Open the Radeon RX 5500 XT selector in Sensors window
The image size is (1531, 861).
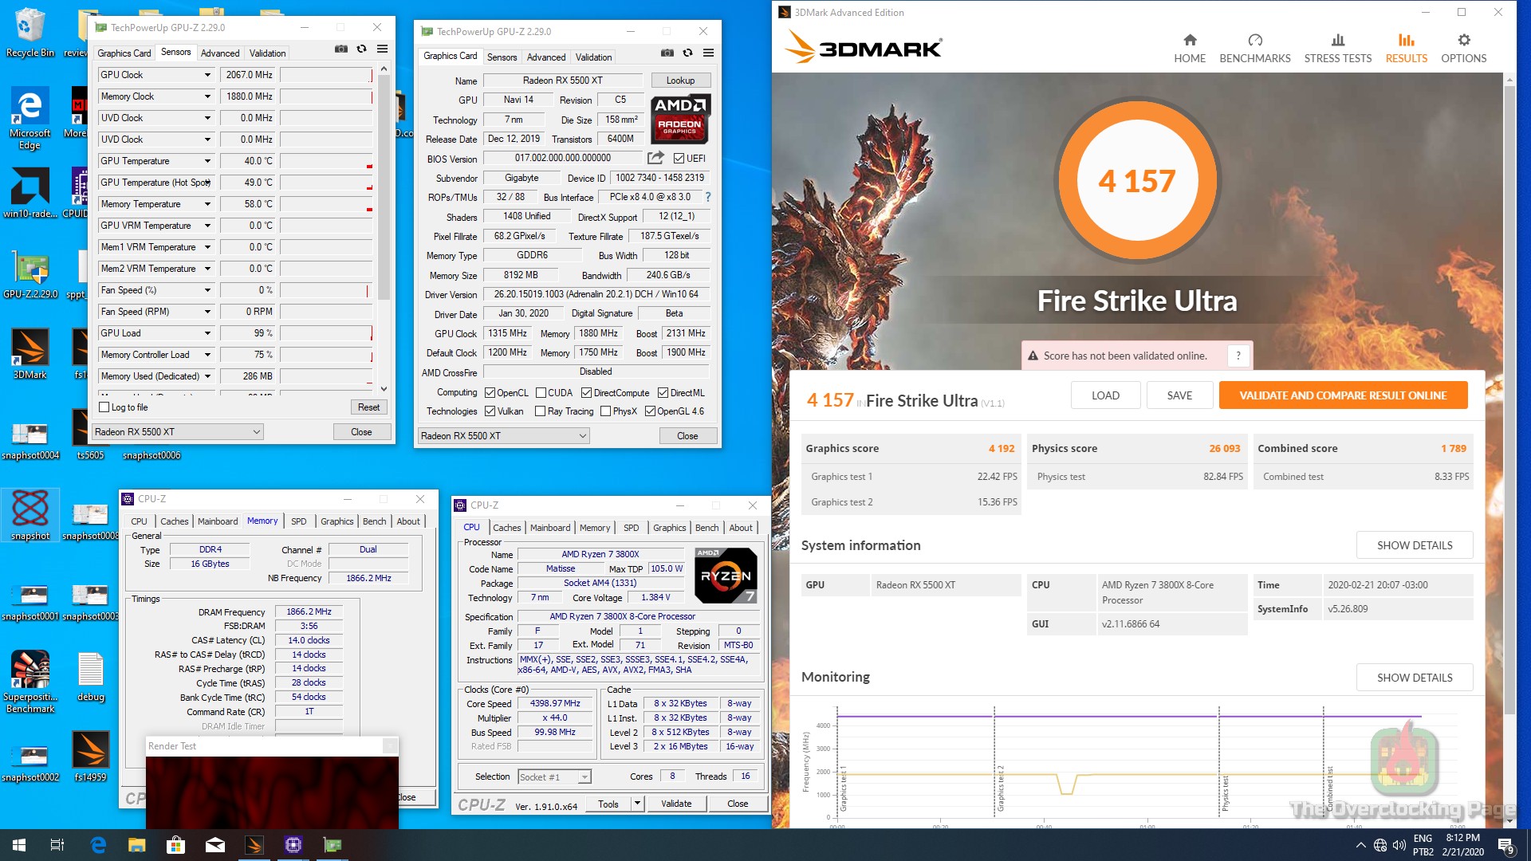[x=177, y=432]
